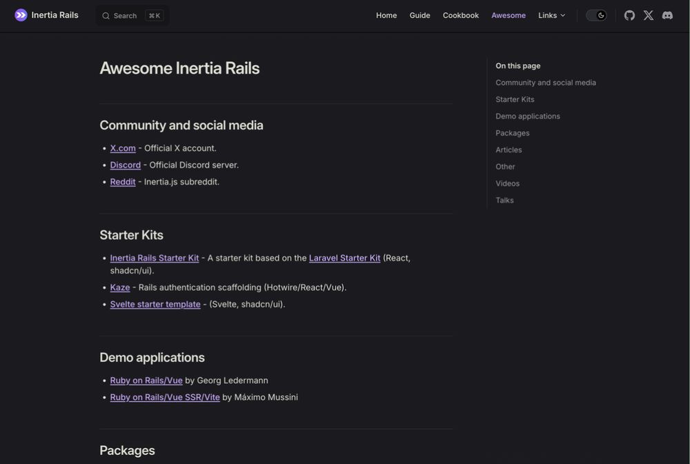Screen dimensions: 690x464
Task: Toggle the dark mode appearance switch
Action: (x=596, y=15)
